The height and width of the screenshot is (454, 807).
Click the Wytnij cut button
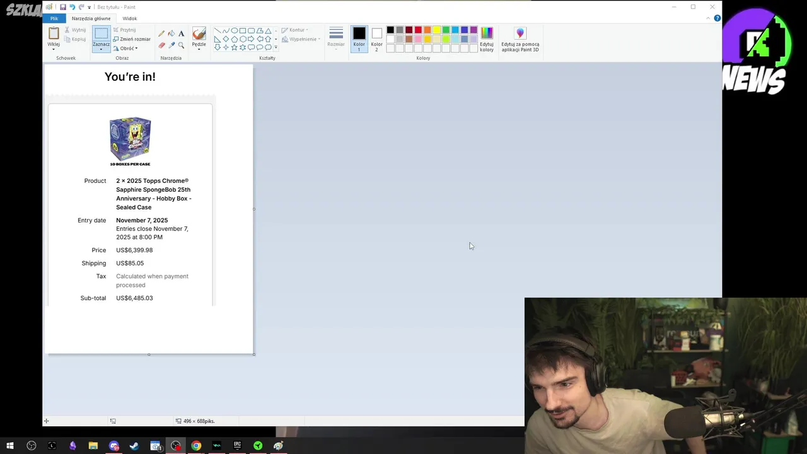[x=75, y=30]
